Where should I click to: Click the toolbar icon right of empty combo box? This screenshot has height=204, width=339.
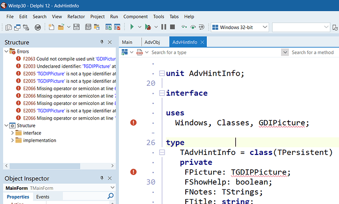pyautogui.click(x=335, y=27)
